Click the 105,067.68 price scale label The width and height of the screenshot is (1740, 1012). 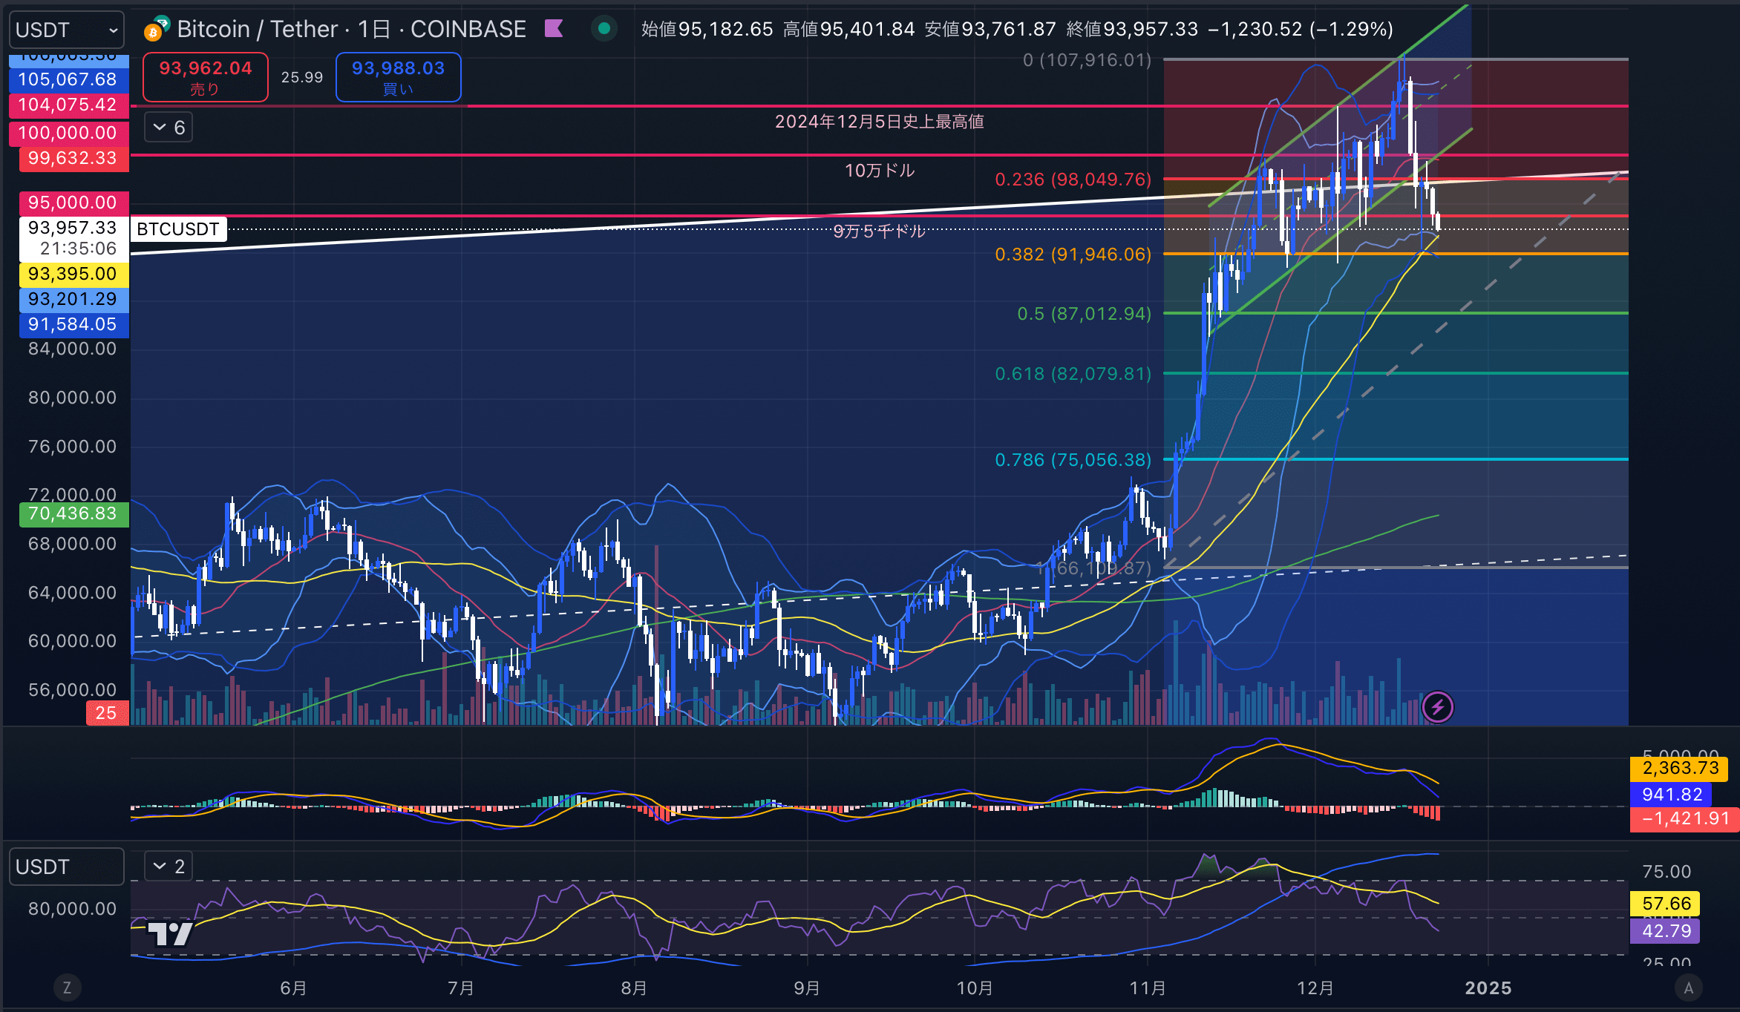[x=68, y=79]
